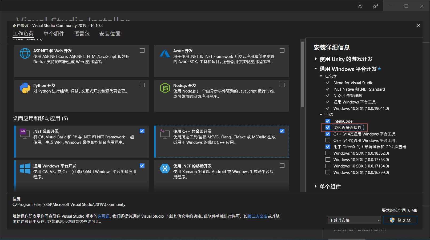Expand the 单个组件 section in details
The width and height of the screenshot is (430, 240).
click(316, 186)
